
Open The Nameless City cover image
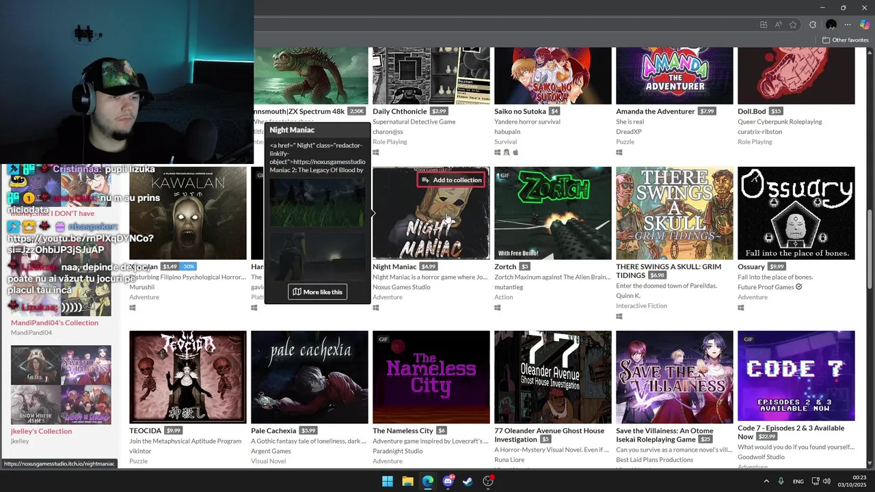431,377
